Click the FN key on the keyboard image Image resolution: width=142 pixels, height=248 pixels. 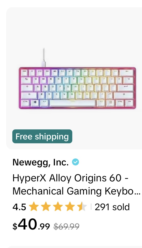pos(129,102)
